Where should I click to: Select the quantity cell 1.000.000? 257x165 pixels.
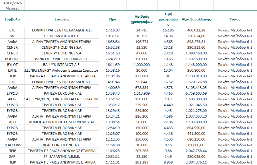(142, 65)
